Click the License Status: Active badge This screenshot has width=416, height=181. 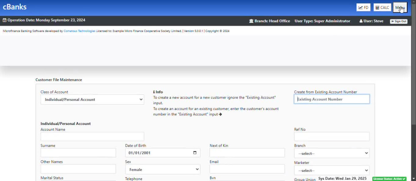pos(389,179)
